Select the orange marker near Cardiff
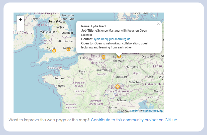The height and width of the screenshot is (135, 207). click(54, 51)
